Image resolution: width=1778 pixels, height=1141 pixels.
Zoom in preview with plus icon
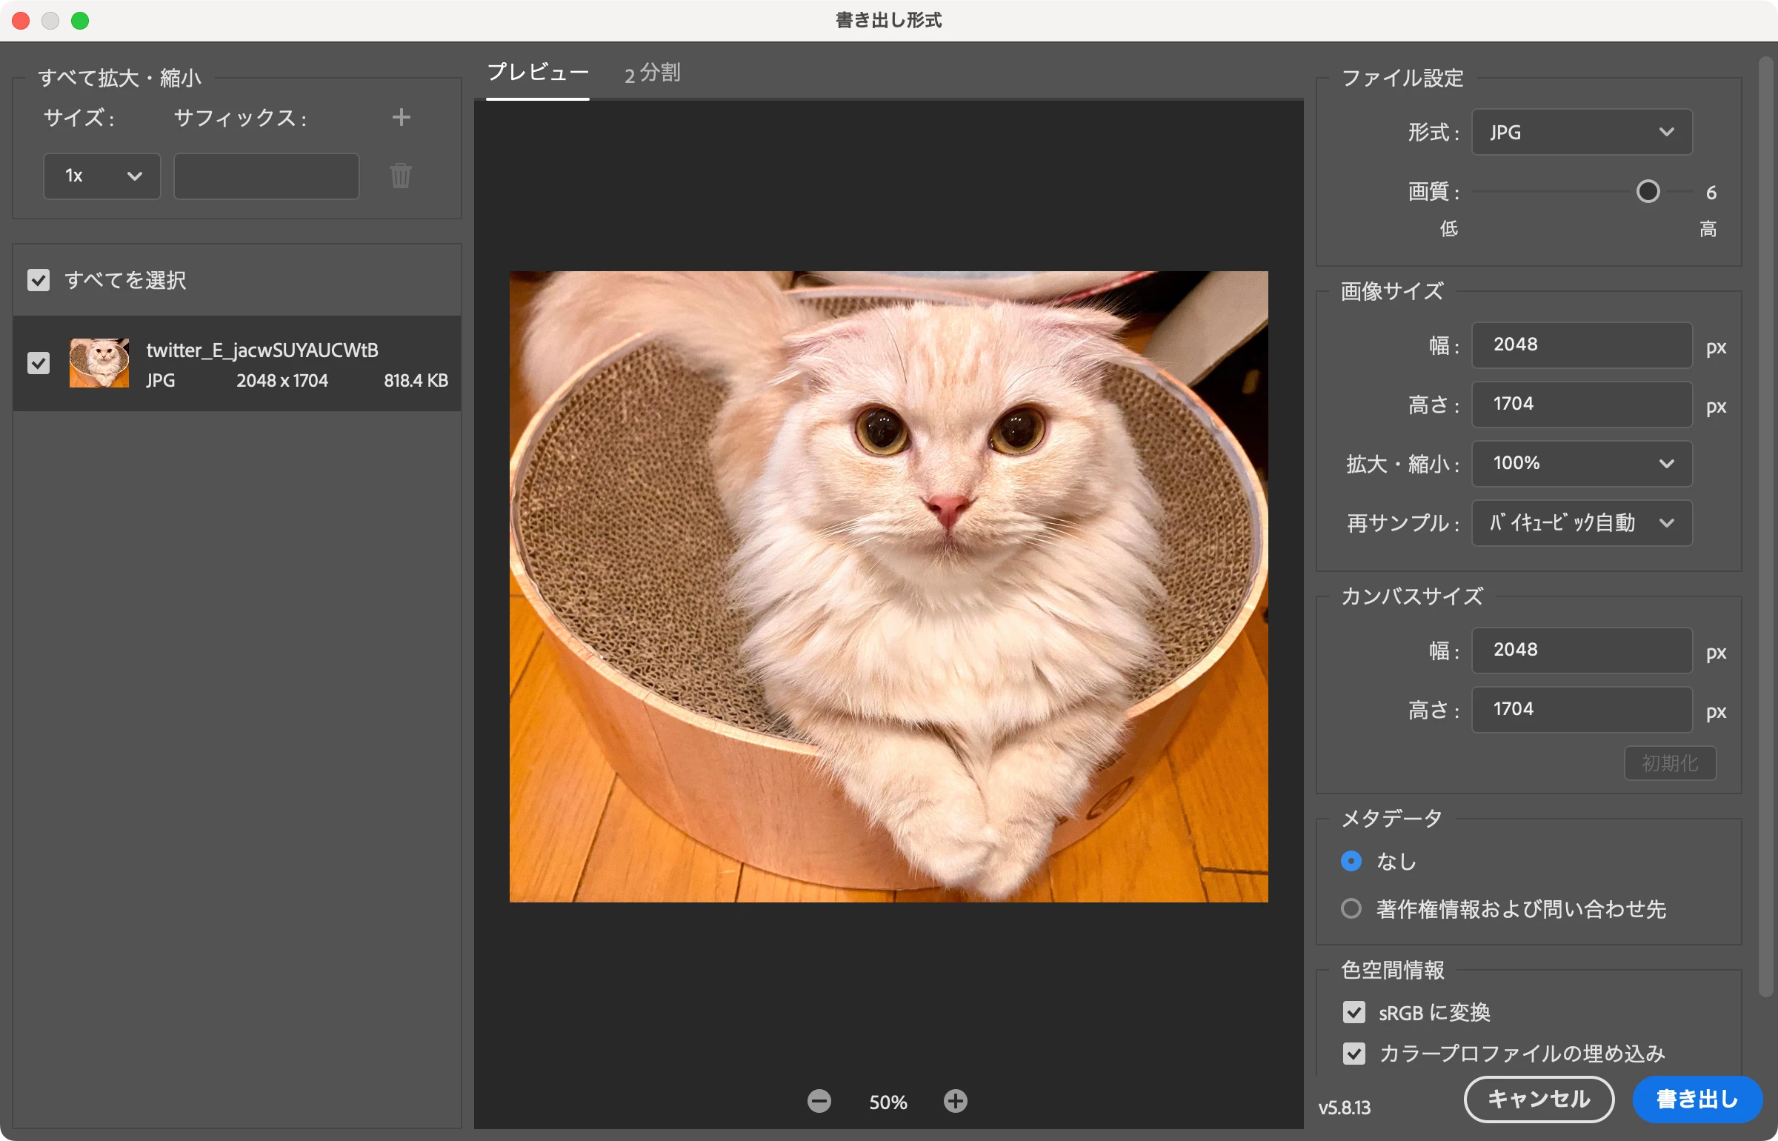(x=955, y=1101)
